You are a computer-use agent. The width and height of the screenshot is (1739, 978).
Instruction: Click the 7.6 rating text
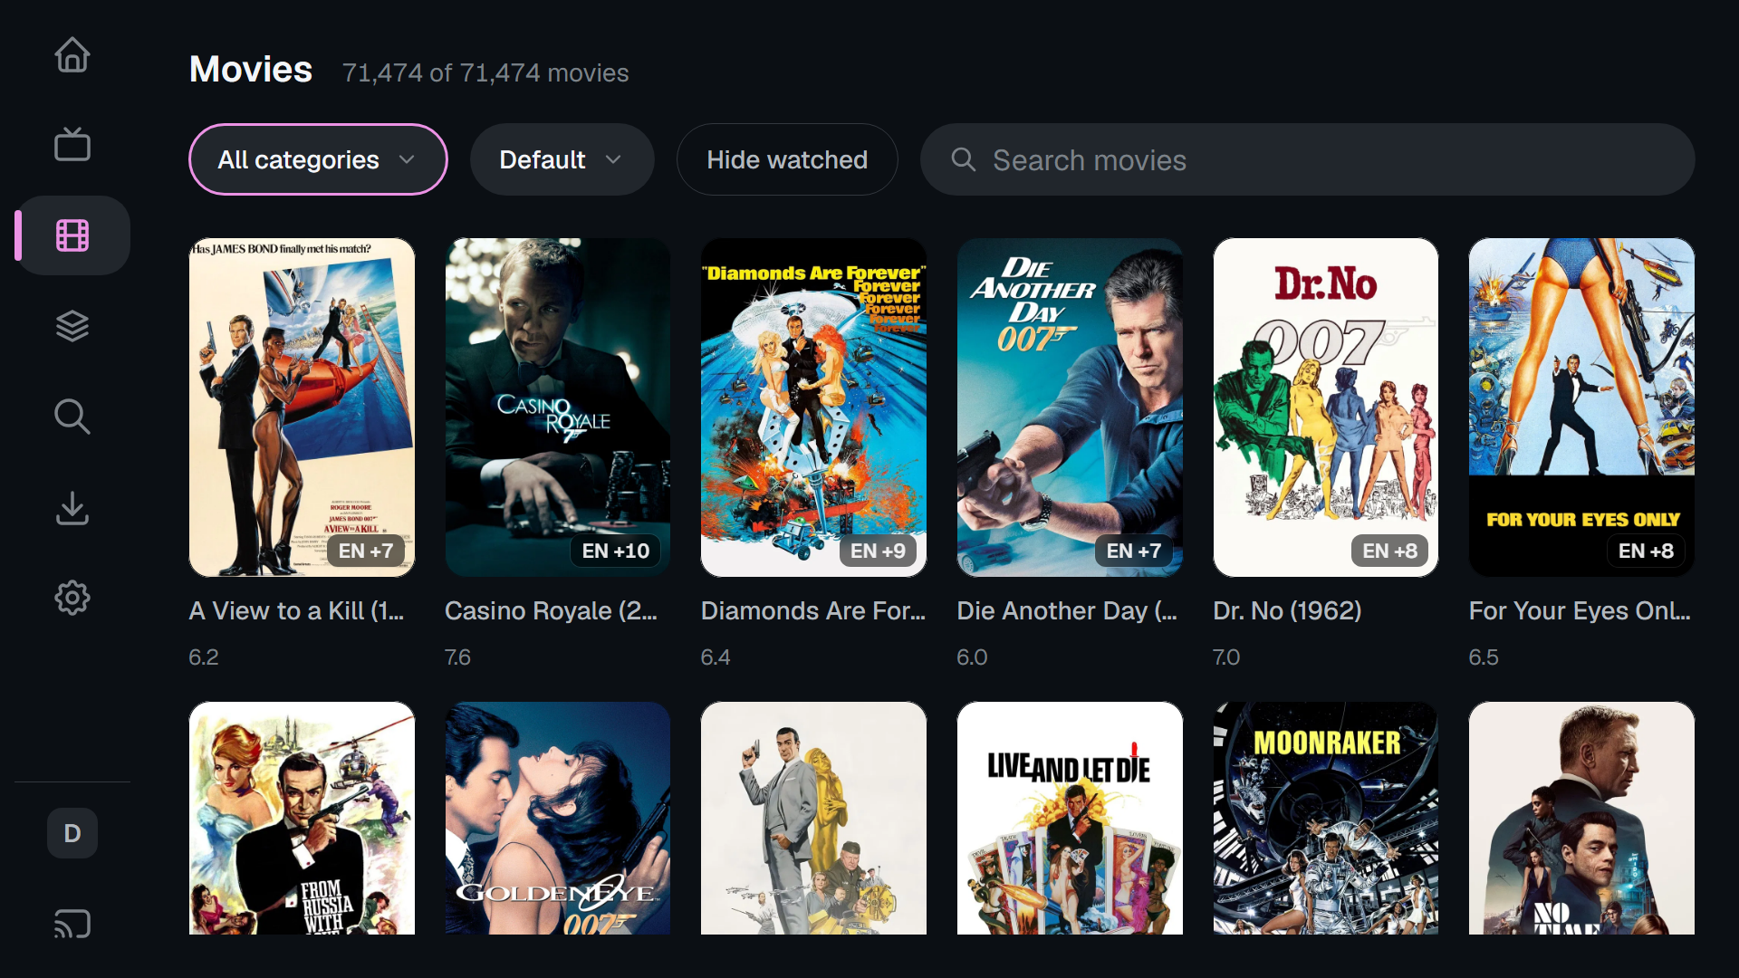pos(458,657)
